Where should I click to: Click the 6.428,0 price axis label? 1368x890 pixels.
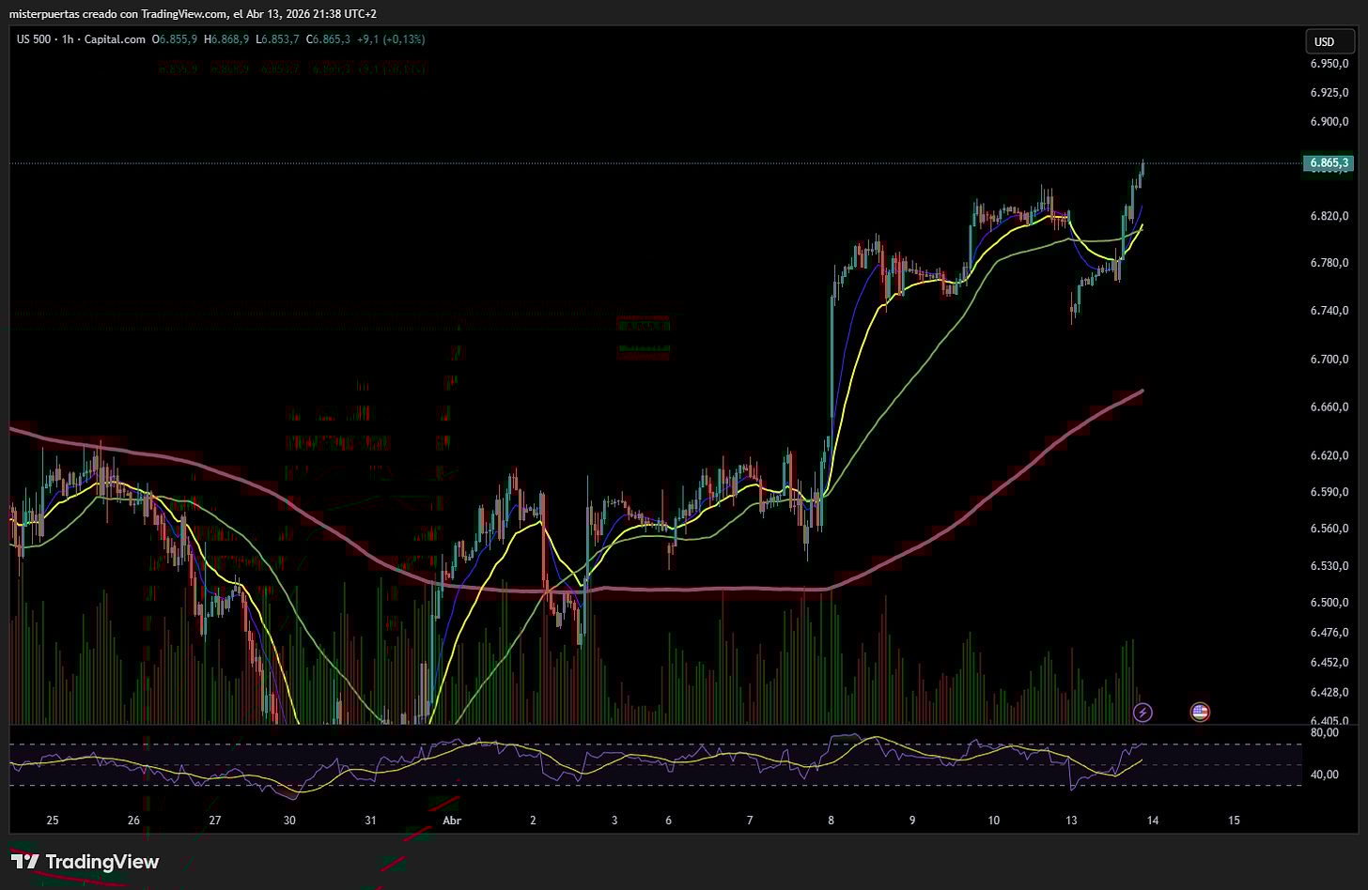click(x=1329, y=693)
